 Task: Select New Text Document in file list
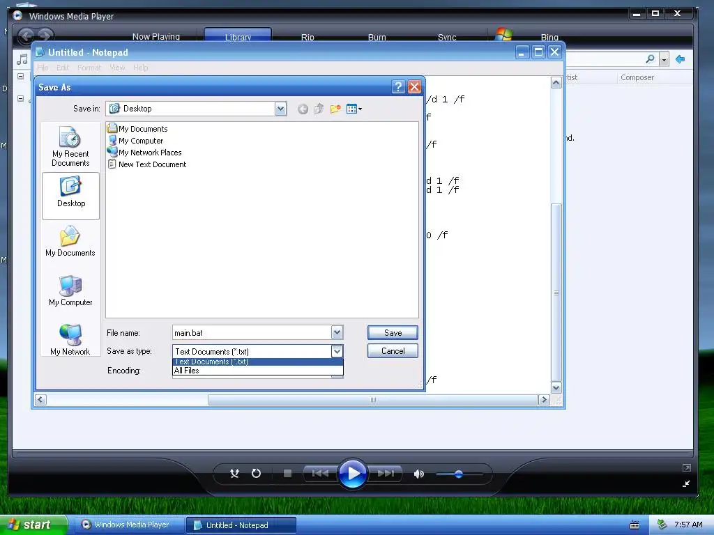pos(146,164)
